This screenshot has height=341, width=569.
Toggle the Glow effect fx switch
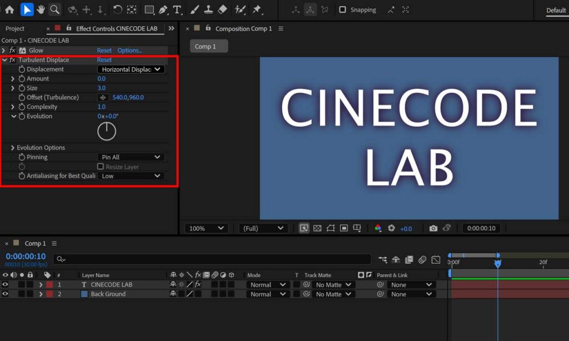[x=12, y=50]
